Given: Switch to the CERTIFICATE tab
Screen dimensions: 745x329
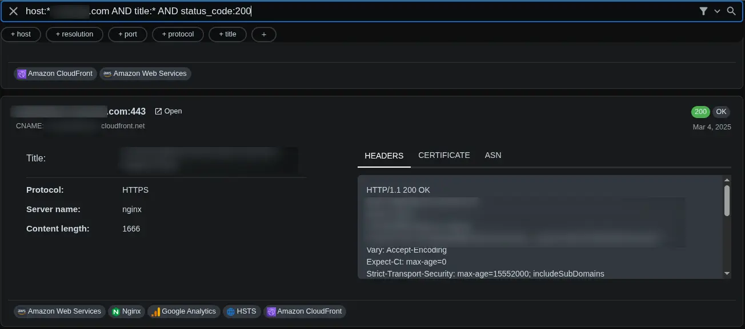Looking at the screenshot, I should 444,155.
